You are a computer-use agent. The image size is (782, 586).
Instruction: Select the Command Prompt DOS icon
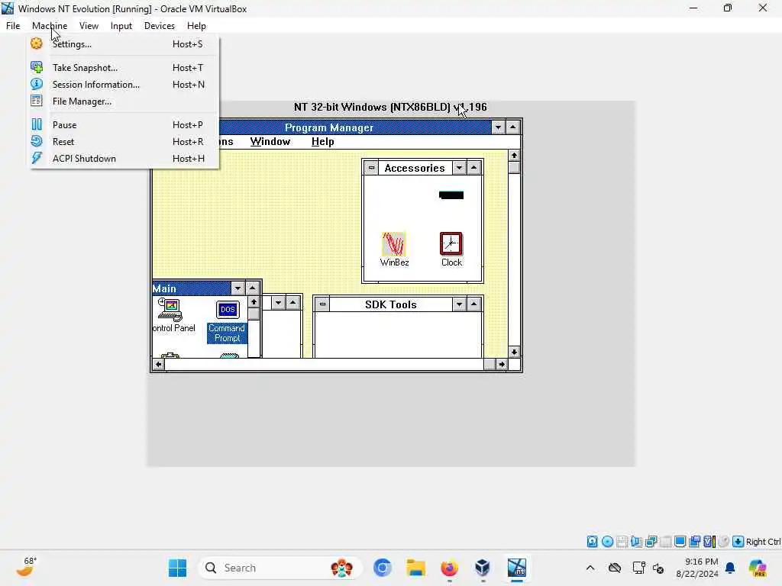click(x=227, y=321)
